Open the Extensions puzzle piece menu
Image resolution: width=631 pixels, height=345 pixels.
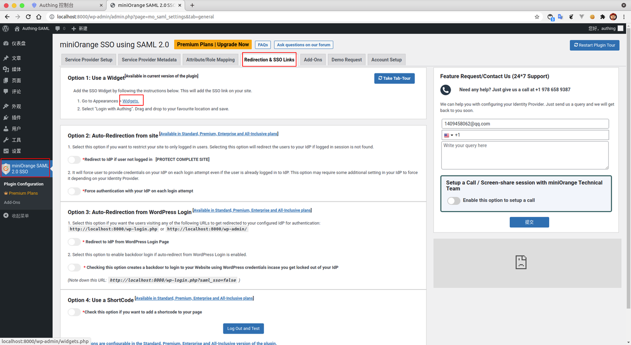602,17
